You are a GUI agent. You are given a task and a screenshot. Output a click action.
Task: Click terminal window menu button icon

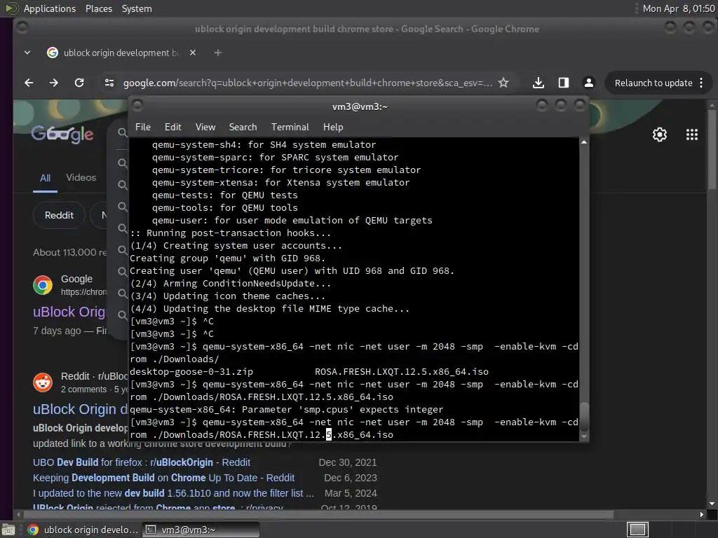137,106
